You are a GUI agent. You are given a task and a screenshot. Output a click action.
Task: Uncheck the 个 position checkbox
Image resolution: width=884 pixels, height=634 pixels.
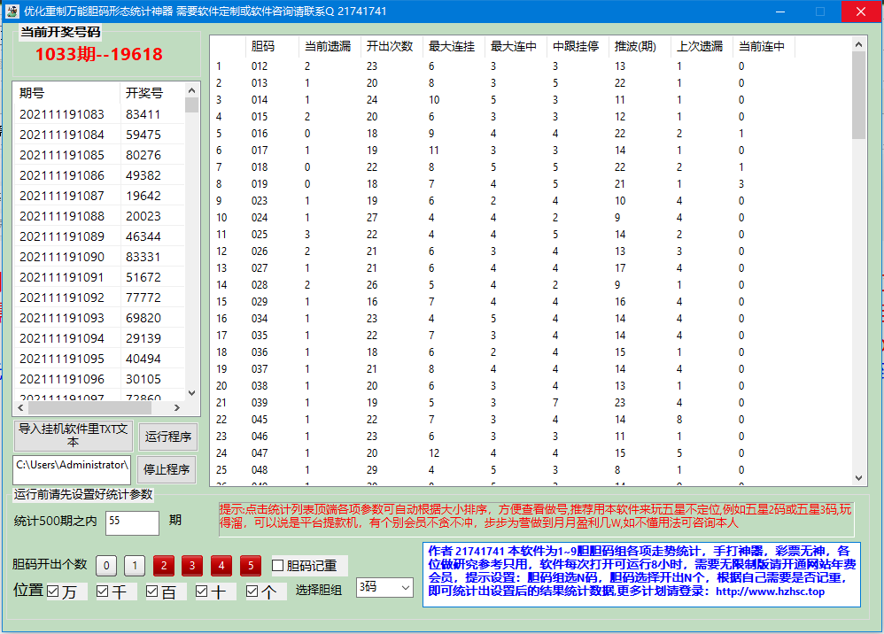[x=252, y=591]
